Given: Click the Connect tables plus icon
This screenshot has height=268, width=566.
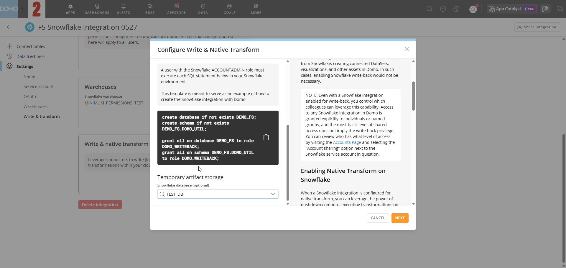Looking at the screenshot, I should tap(9, 46).
